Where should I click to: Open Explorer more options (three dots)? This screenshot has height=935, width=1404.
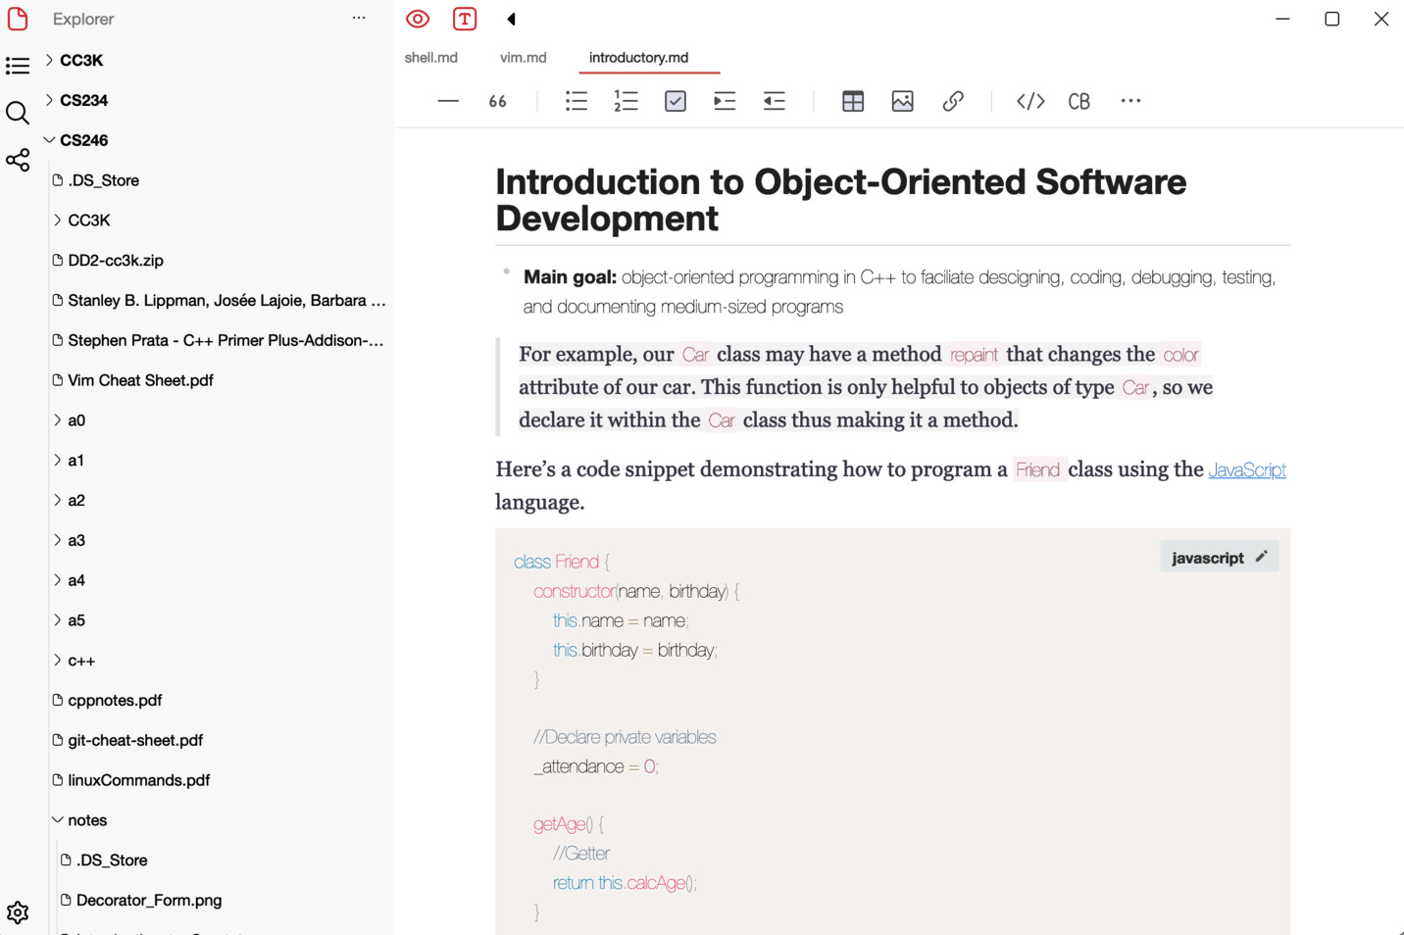tap(359, 18)
